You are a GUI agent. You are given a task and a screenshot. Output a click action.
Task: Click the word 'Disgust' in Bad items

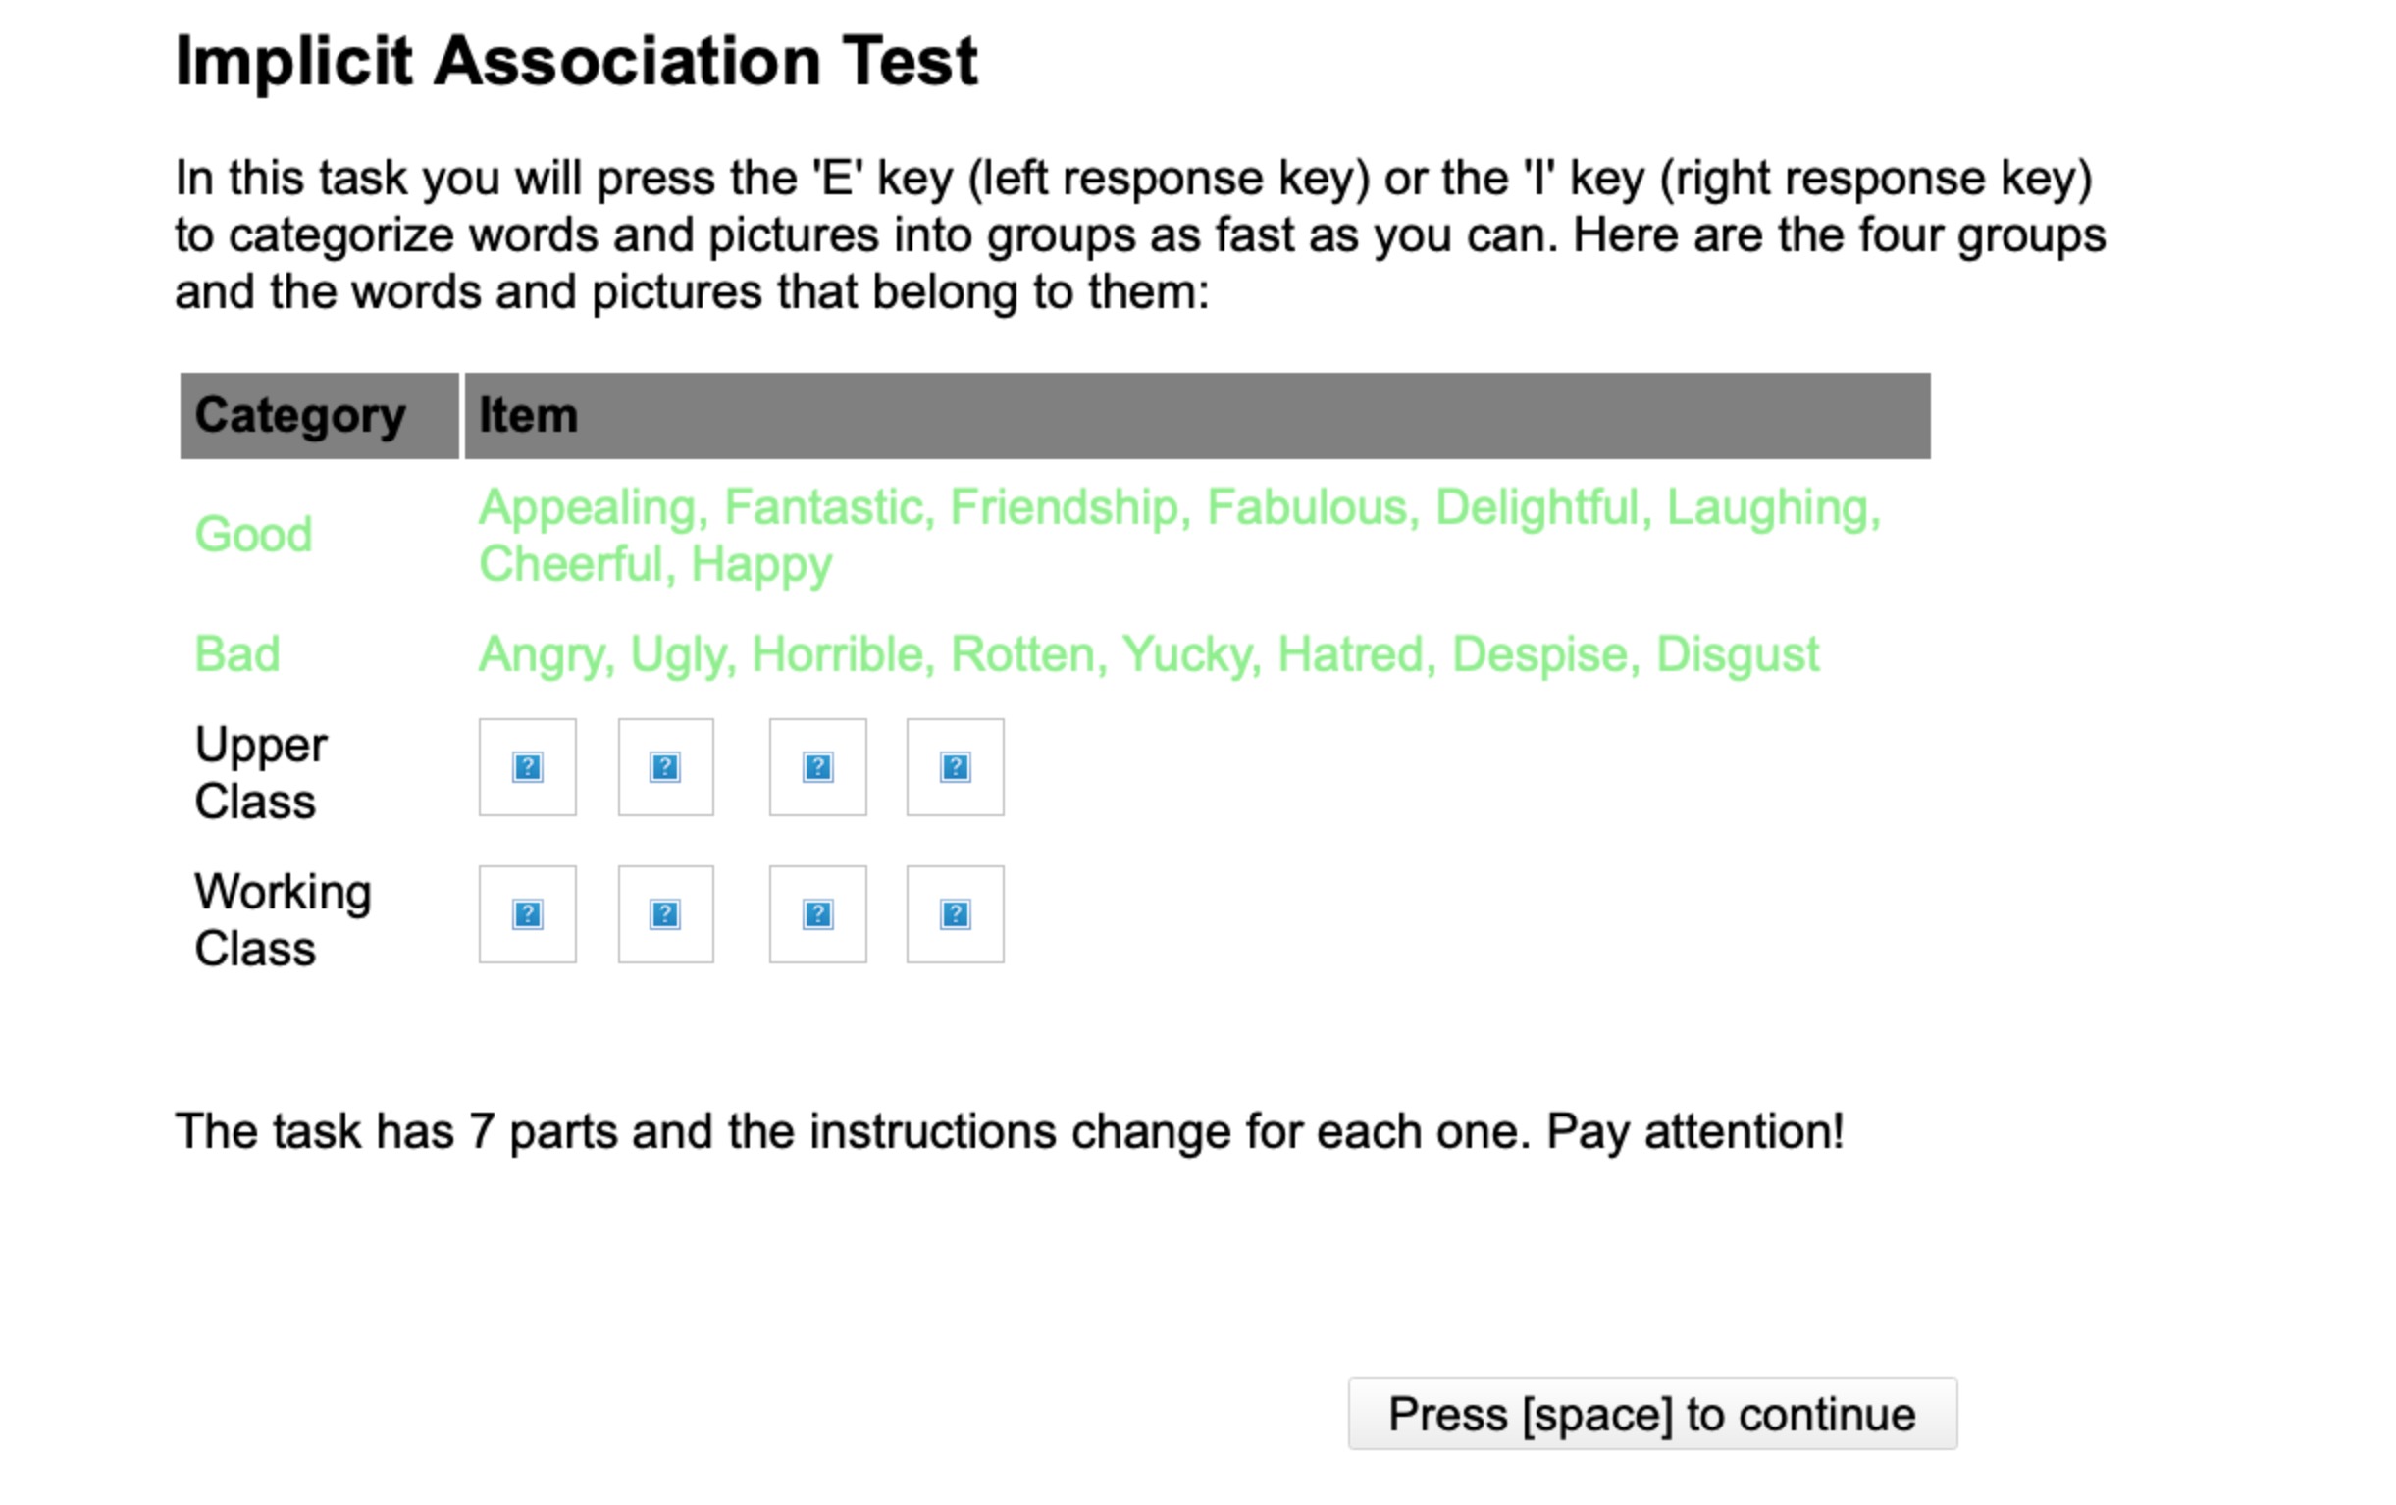(x=1738, y=656)
